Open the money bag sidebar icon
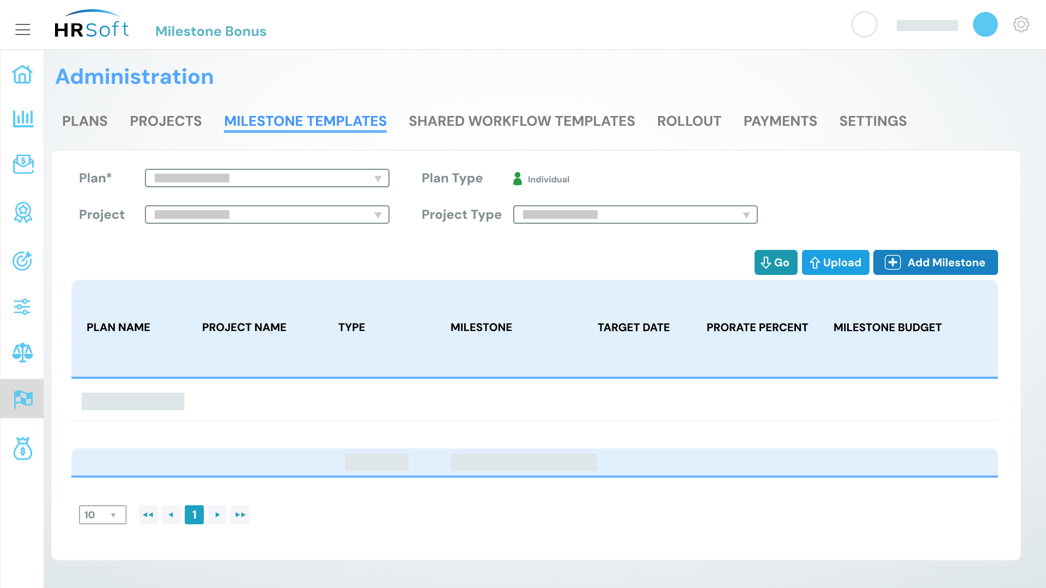Image resolution: width=1046 pixels, height=588 pixels. pyautogui.click(x=22, y=449)
